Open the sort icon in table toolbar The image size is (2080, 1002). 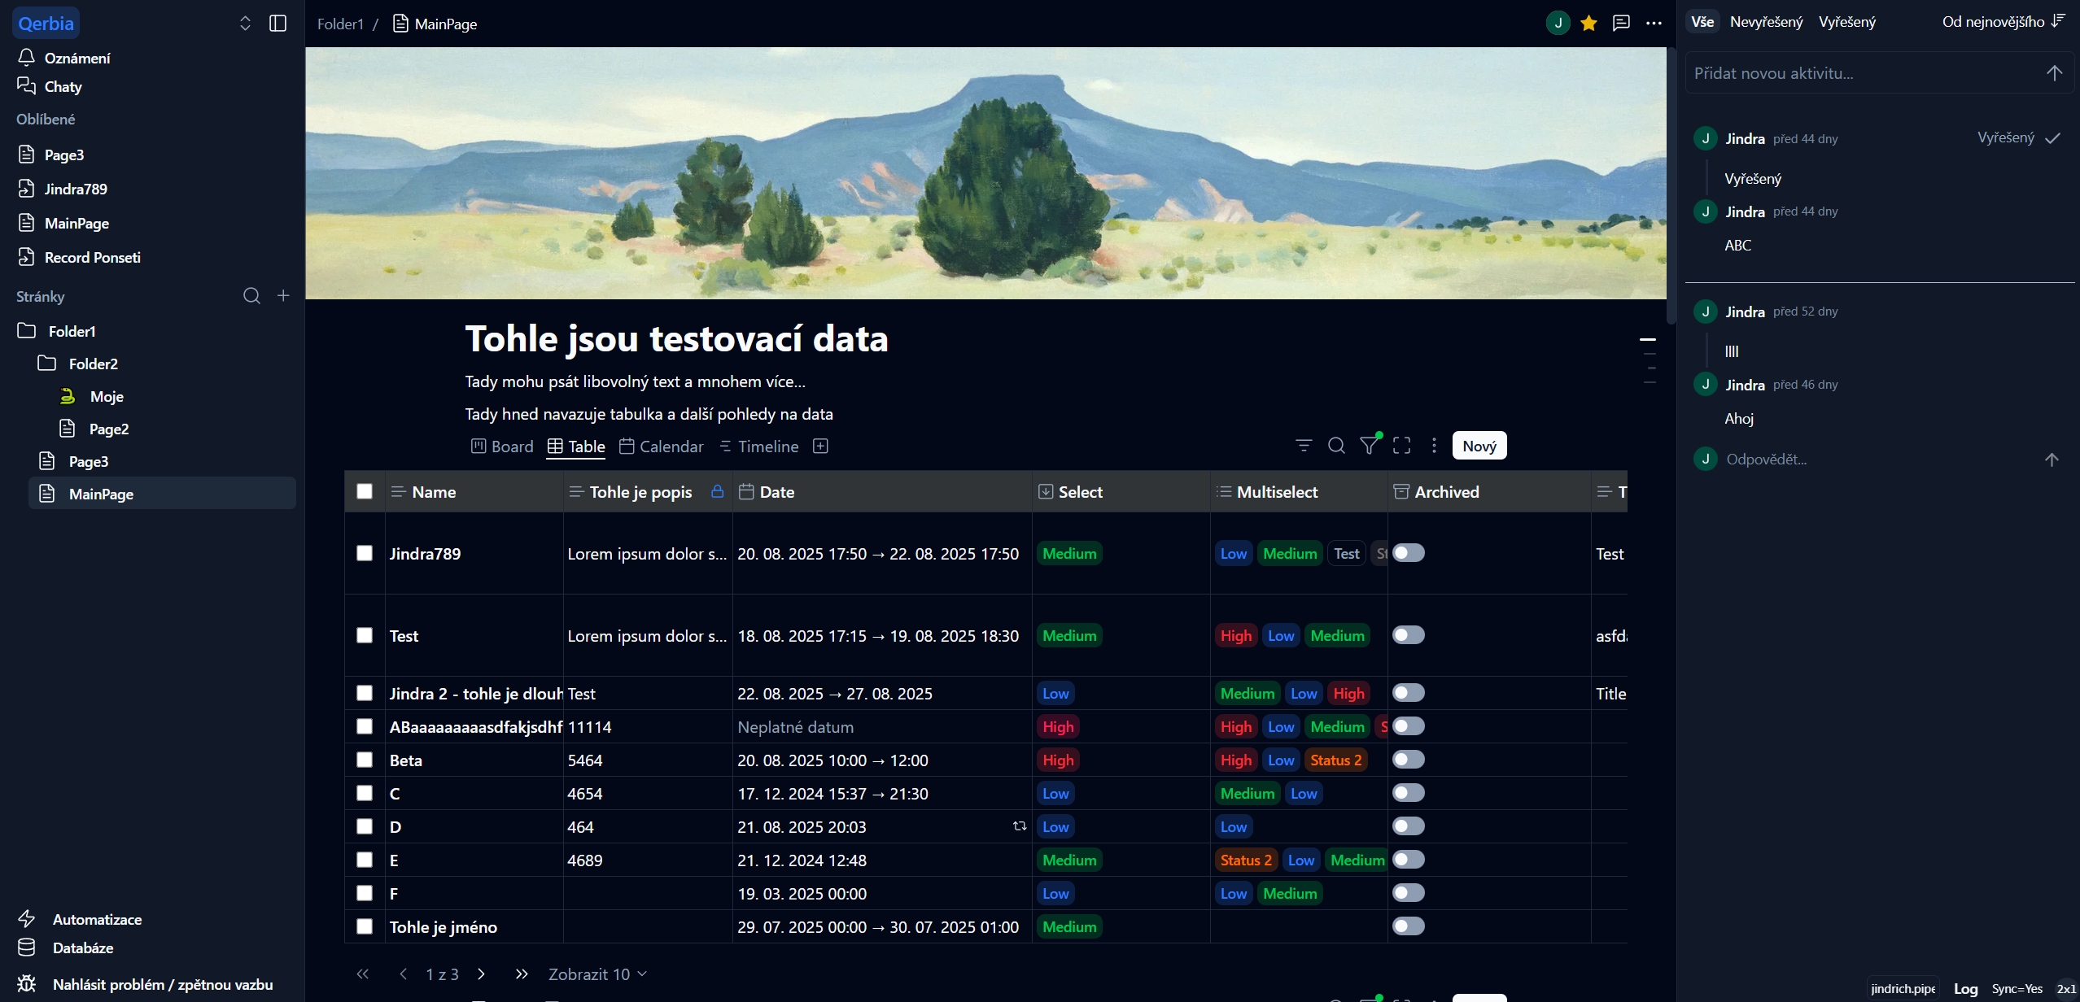(1304, 446)
